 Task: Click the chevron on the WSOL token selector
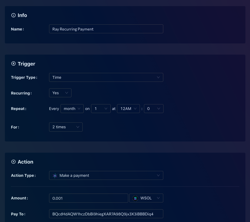pyautogui.click(x=158, y=198)
